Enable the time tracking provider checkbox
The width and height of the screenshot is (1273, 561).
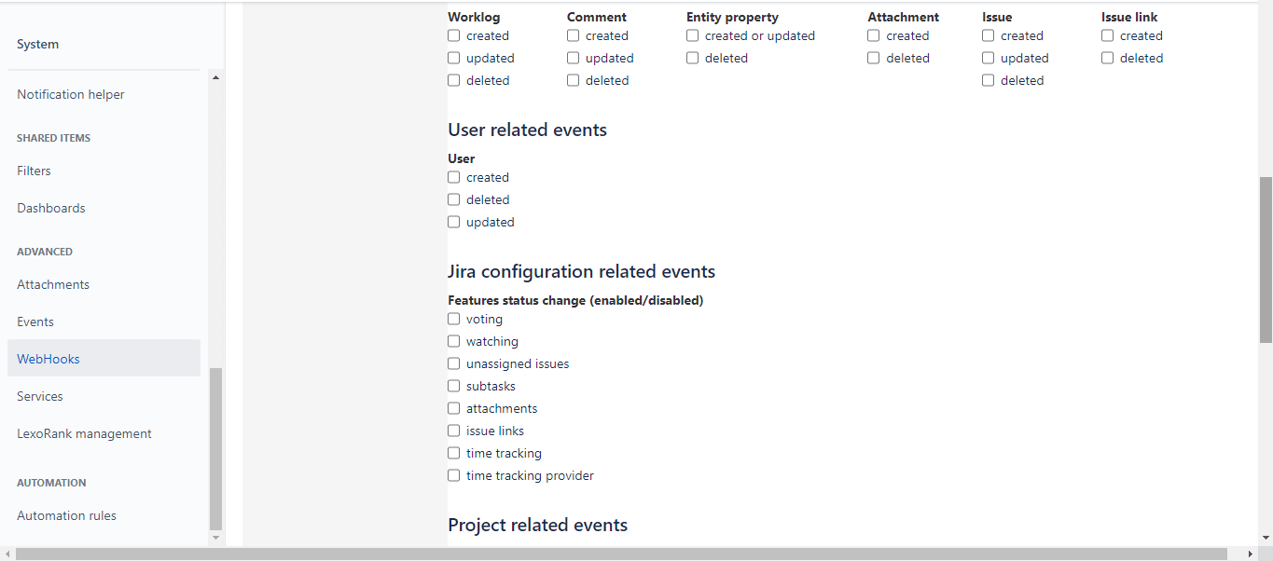point(454,476)
